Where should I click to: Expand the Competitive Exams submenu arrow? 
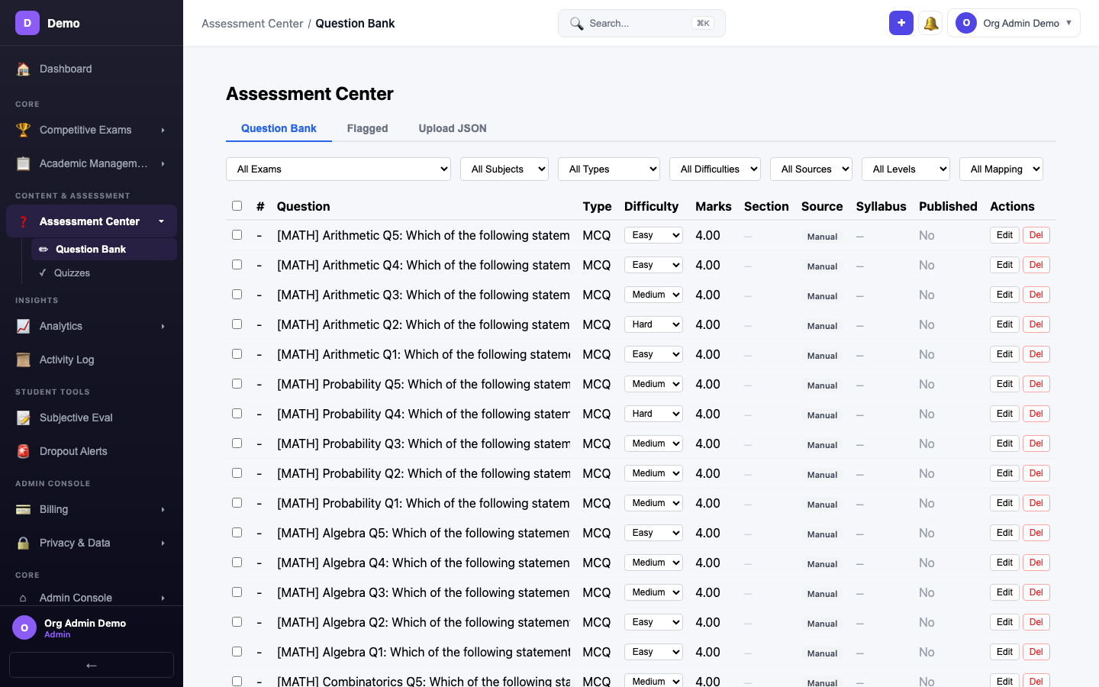tap(163, 130)
